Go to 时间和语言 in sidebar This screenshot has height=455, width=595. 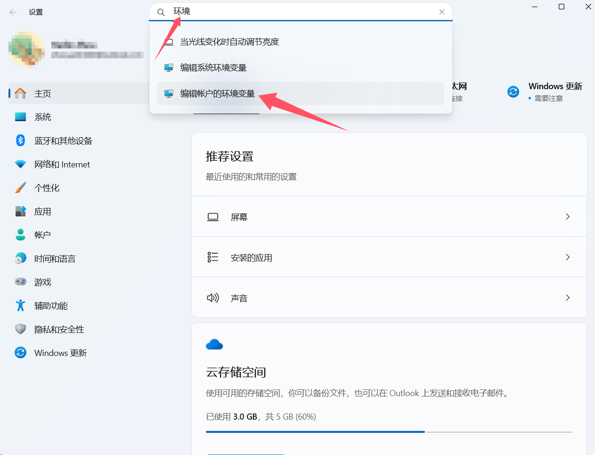(55, 258)
